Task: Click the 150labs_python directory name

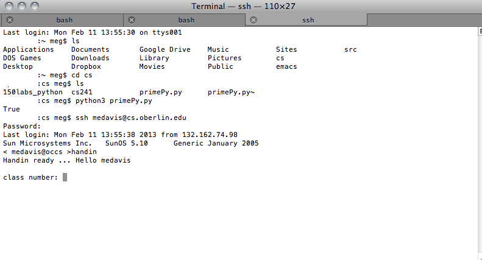Action: (32, 92)
